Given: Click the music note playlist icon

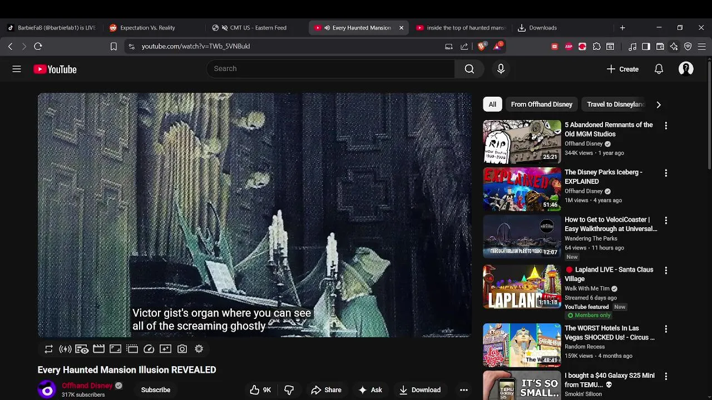Looking at the screenshot, I should tap(632, 47).
